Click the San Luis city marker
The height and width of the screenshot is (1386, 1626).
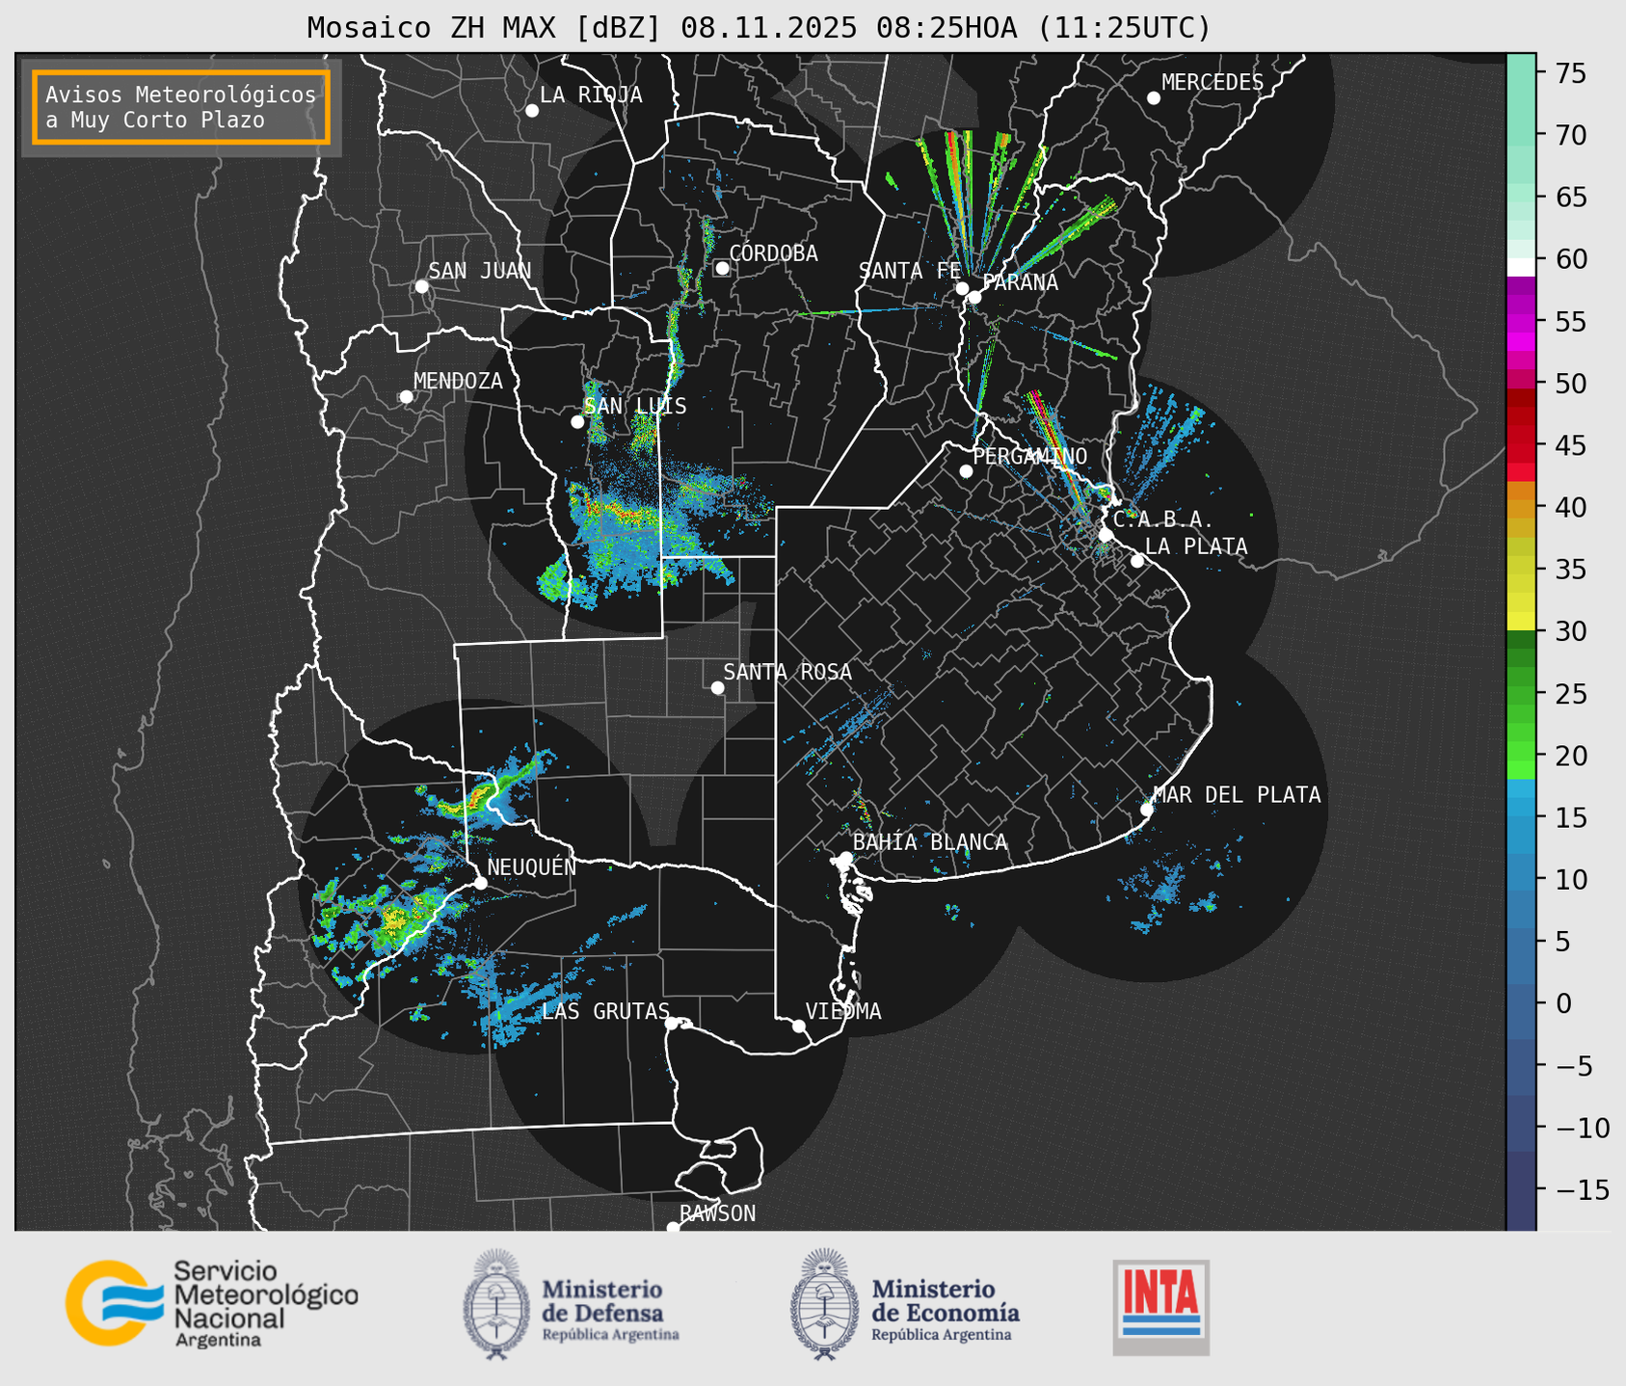click(x=577, y=422)
